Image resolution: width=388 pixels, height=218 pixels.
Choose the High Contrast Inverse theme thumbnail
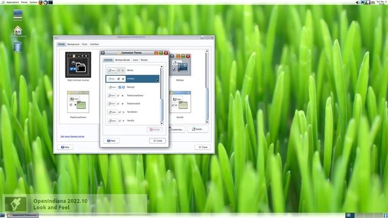pyautogui.click(x=78, y=65)
